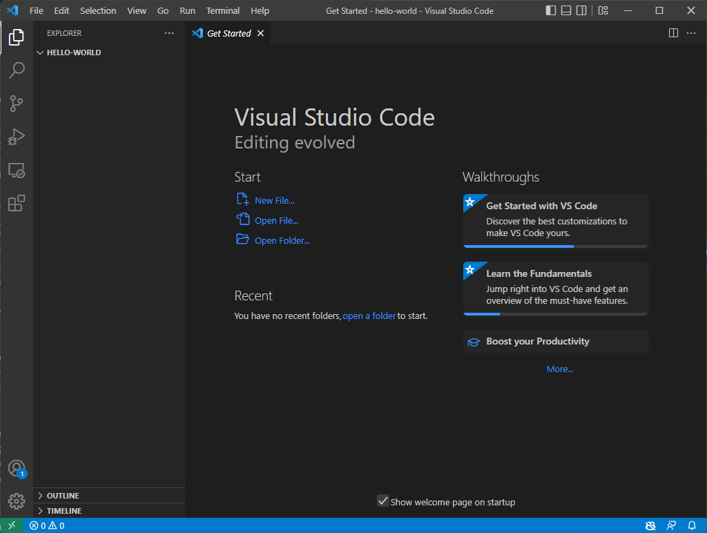Uncheck Show welcome page on startup

(382, 501)
